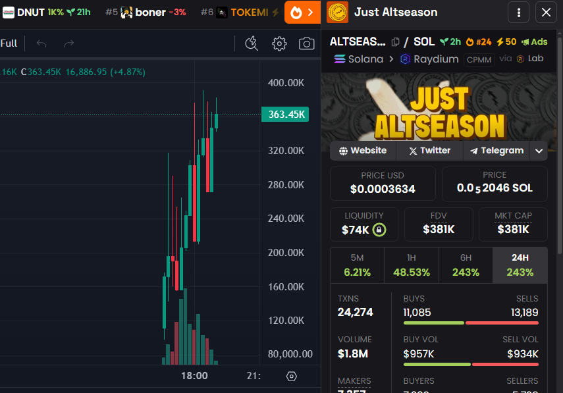
Task: Open the hexagon settings icon under the price axis
Action: click(x=292, y=376)
